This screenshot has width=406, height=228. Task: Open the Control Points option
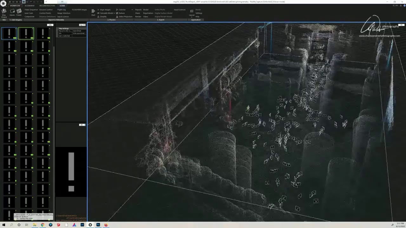coord(45,13)
